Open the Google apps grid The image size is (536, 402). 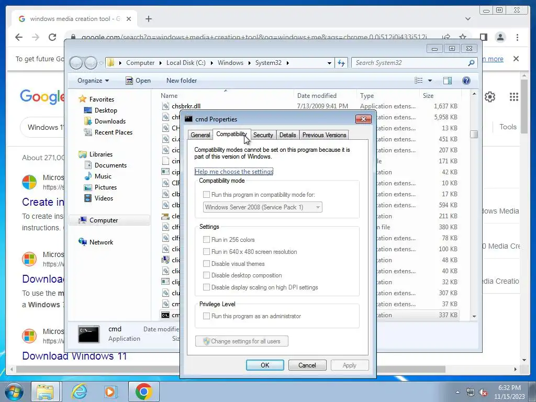pyautogui.click(x=514, y=97)
